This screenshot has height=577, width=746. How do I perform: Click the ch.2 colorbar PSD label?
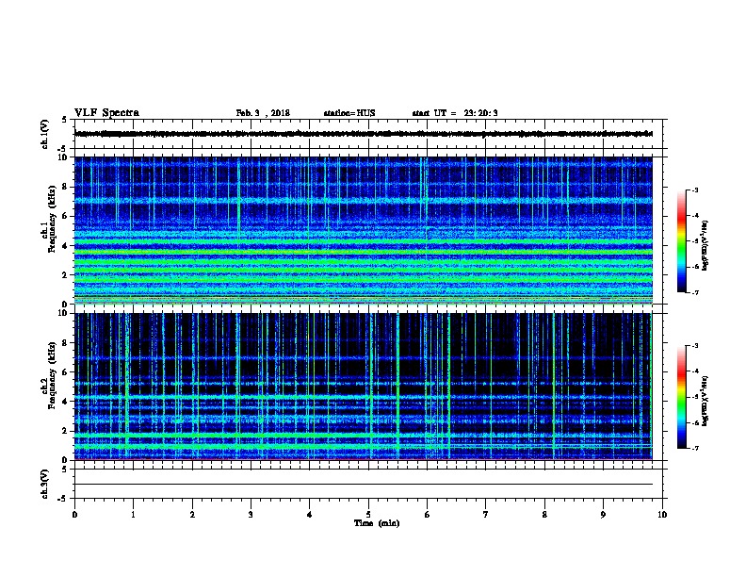pyautogui.click(x=705, y=402)
